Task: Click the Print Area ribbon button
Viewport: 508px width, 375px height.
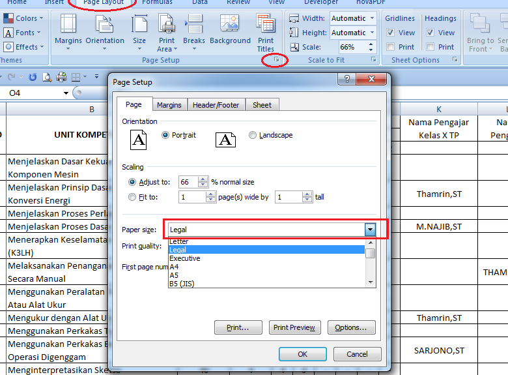Action: [167, 33]
